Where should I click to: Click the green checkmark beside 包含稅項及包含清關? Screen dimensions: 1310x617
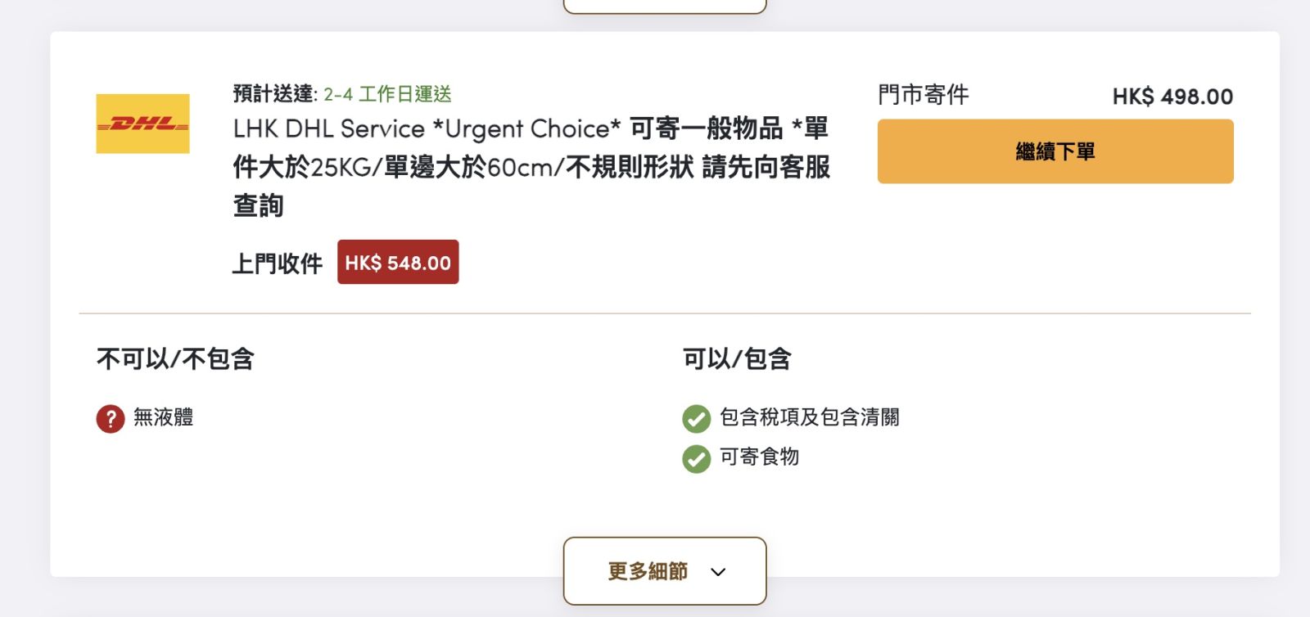696,418
